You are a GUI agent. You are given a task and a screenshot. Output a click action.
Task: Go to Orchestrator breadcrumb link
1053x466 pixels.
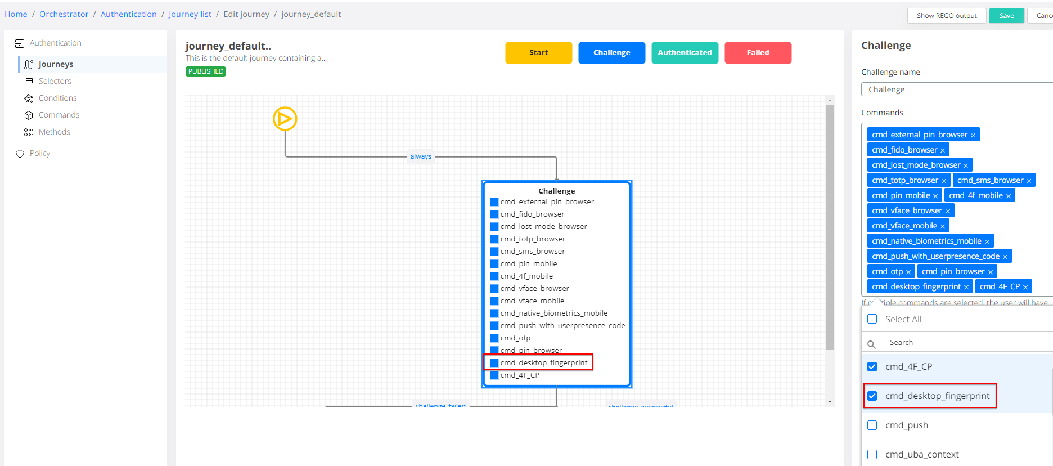(64, 14)
